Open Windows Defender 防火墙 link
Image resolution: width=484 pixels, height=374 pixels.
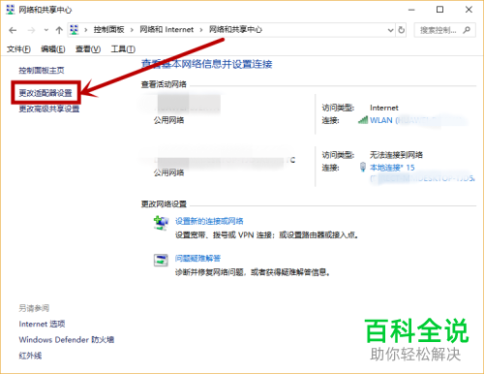pos(67,340)
